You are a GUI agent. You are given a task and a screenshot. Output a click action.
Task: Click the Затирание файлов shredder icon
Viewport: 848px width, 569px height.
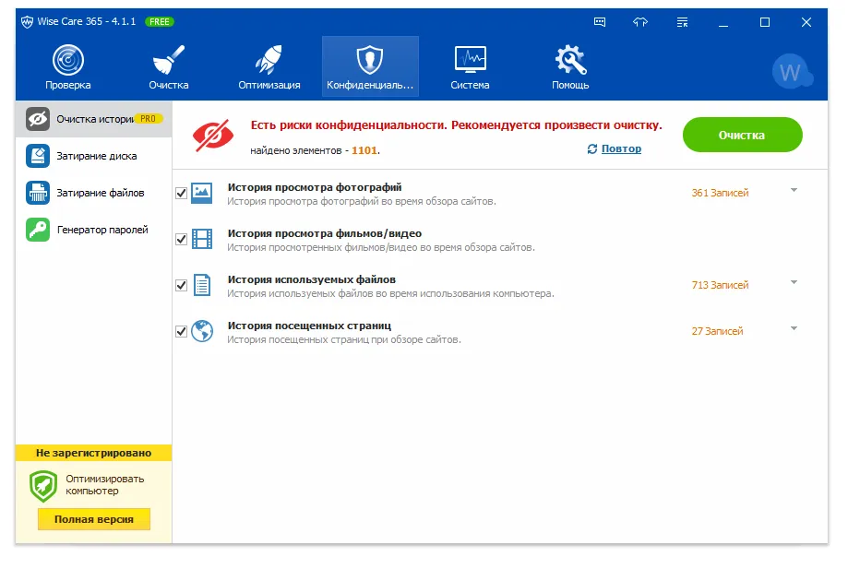click(38, 193)
